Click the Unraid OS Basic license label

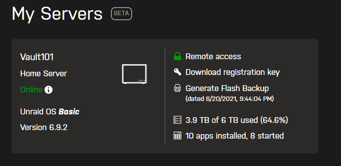[50, 112]
